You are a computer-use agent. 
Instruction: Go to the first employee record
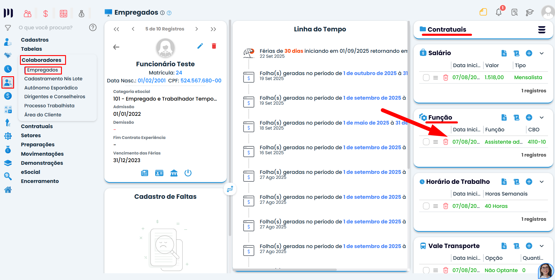click(x=116, y=29)
